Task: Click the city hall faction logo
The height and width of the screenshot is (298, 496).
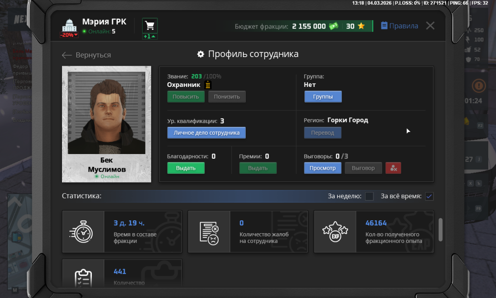Action: [x=69, y=25]
